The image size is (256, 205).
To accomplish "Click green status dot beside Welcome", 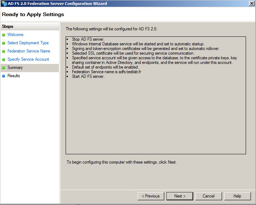I will 4,35.
